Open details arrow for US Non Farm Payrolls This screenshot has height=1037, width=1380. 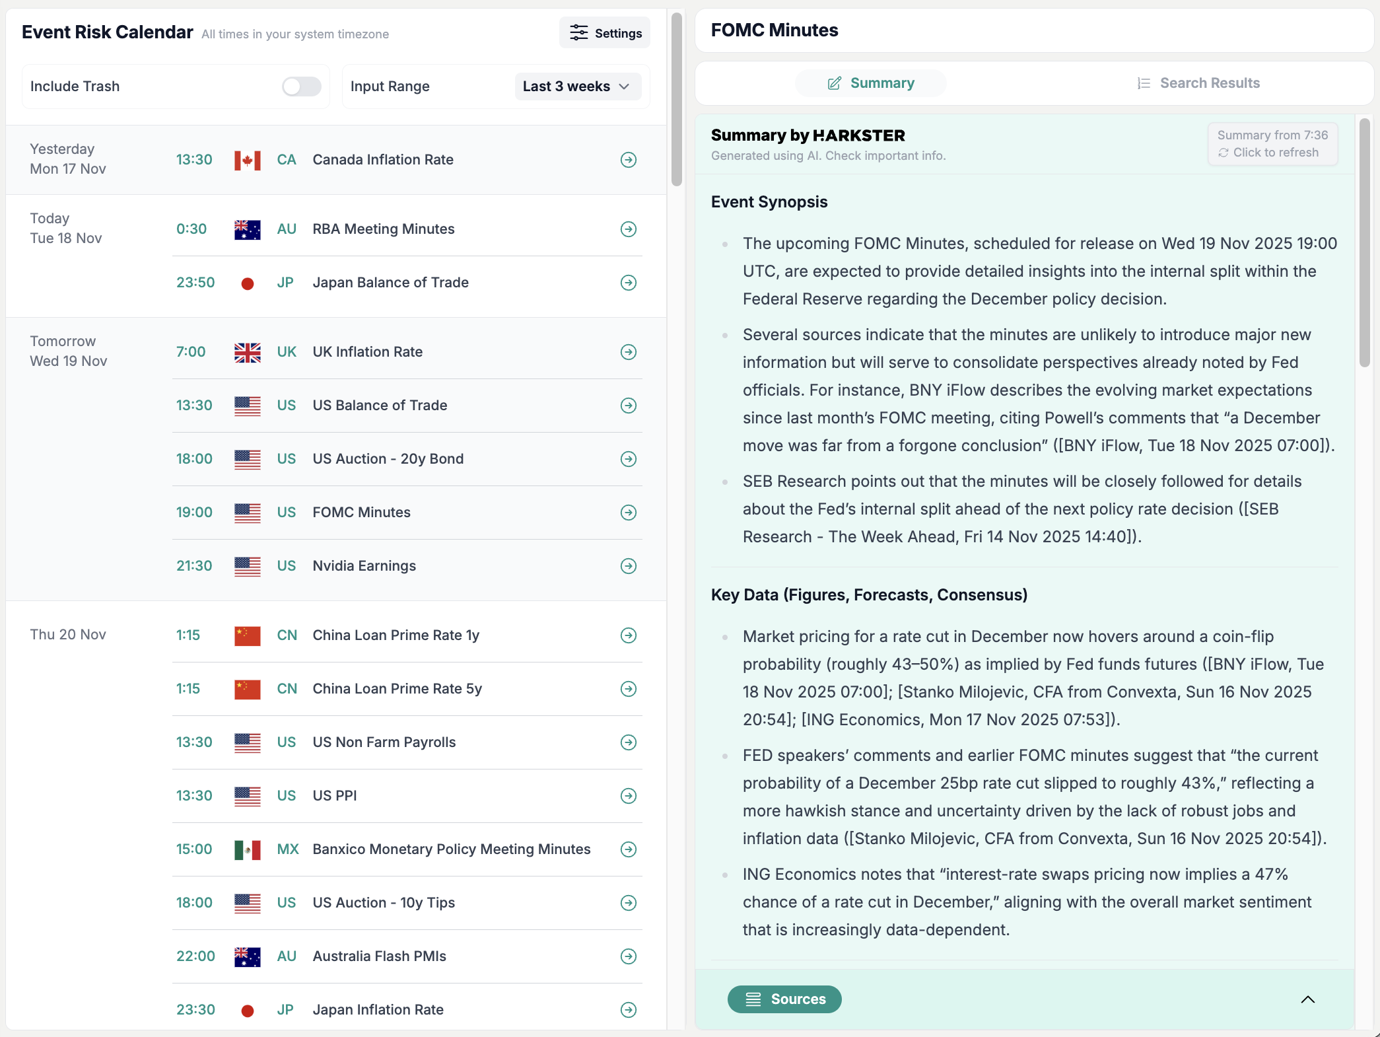click(x=628, y=742)
